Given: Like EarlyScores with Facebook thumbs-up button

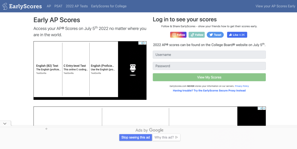Looking at the screenshot, I should (x=237, y=35).
